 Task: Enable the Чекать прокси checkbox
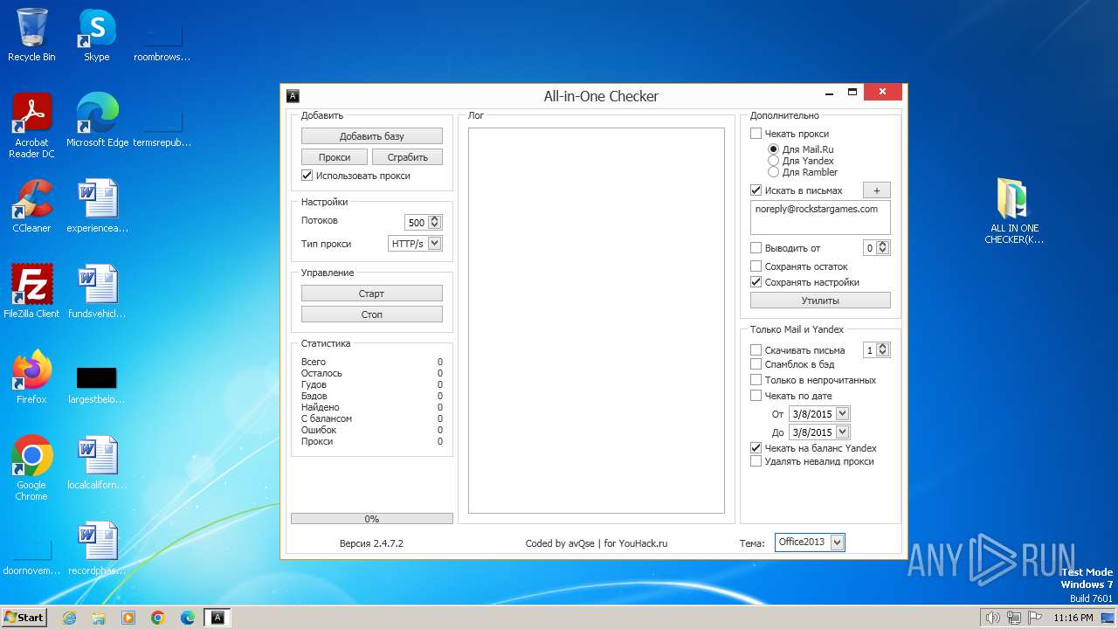[x=756, y=134]
